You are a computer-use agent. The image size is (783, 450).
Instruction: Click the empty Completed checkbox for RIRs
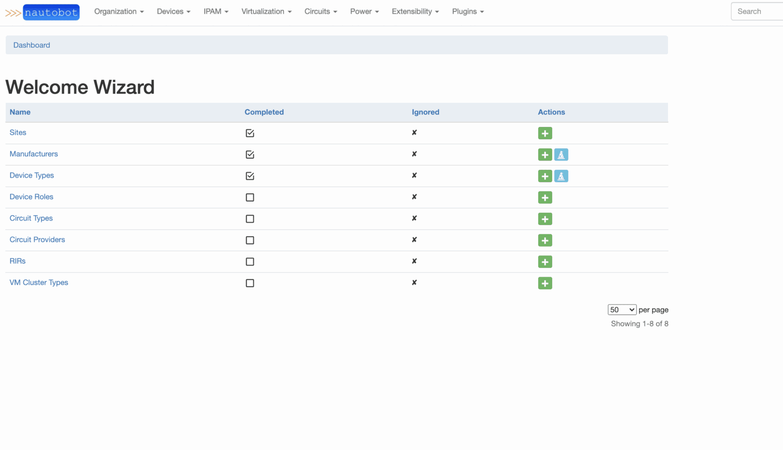250,262
